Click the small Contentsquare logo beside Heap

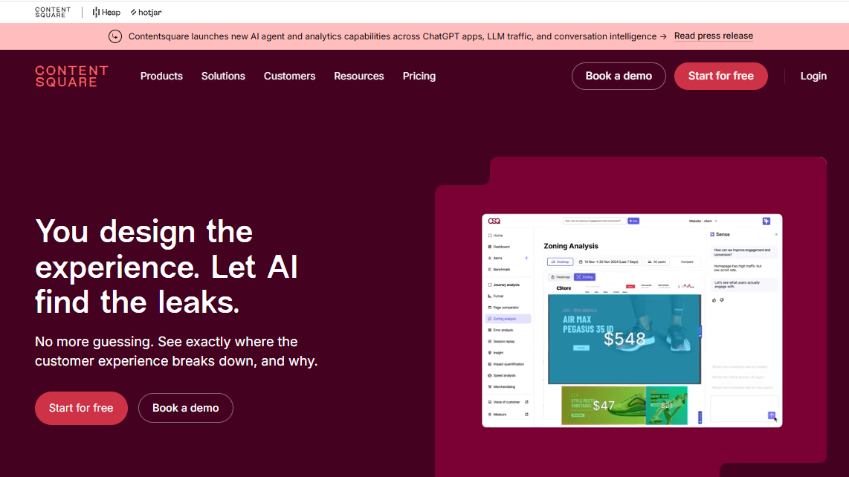click(x=53, y=12)
